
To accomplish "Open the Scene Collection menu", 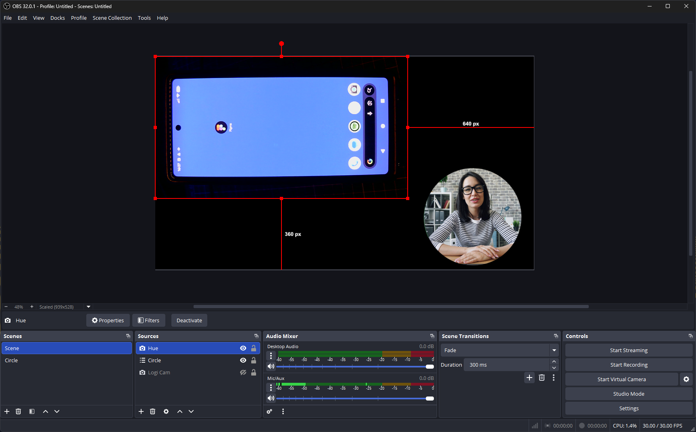I will 112,18.
